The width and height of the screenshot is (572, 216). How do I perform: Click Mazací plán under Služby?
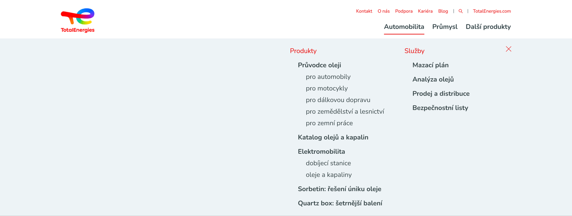431,65
